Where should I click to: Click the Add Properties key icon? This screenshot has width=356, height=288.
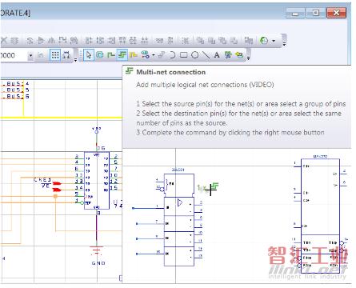click(145, 55)
